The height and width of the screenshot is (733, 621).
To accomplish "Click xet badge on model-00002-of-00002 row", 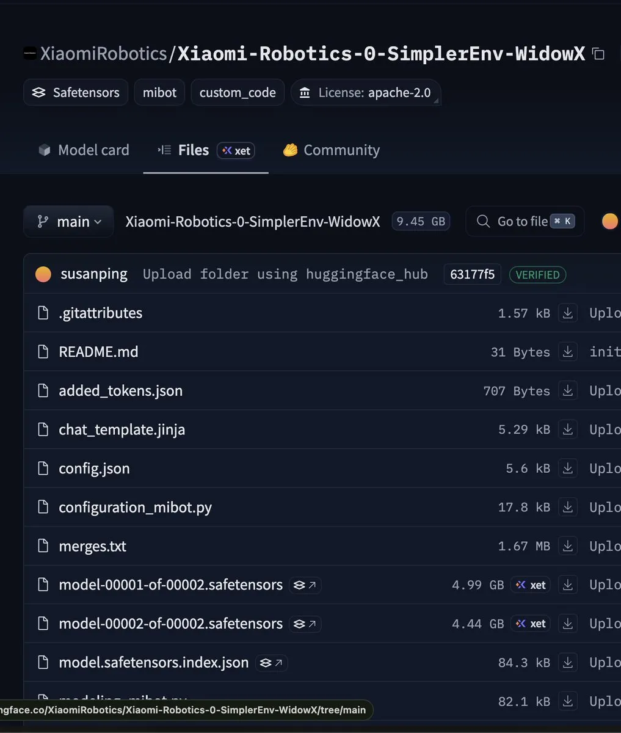I will coord(531,624).
